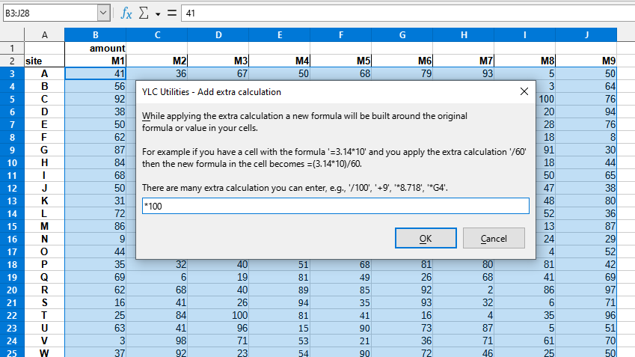This screenshot has height=357, width=635.
Task: Click the 'M6' header cell
Action: tap(402, 61)
